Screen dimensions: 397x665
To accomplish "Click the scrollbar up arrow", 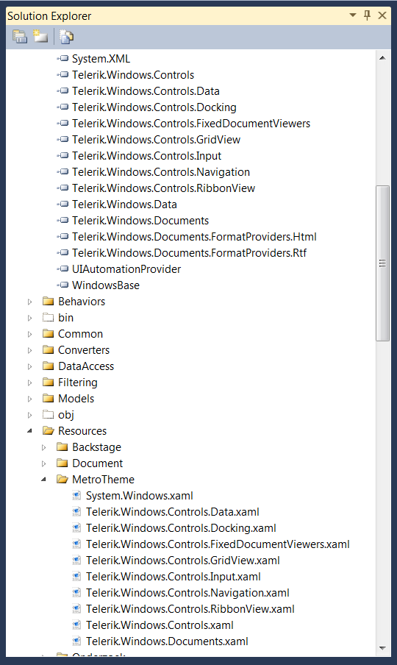I will pos(382,58).
